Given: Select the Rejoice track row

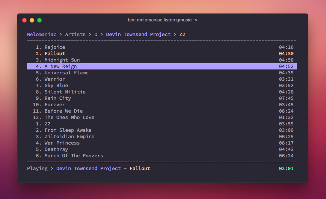Looking at the screenshot, I should pyautogui.click(x=162, y=47).
